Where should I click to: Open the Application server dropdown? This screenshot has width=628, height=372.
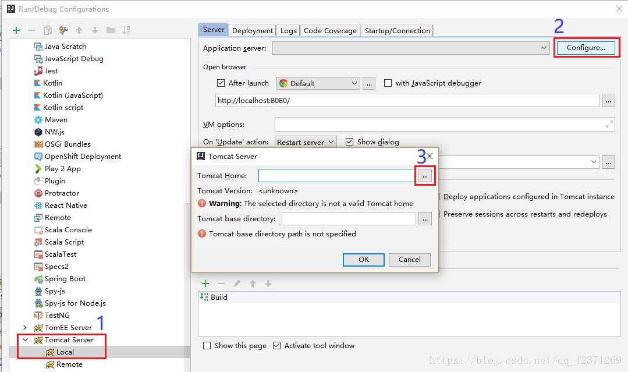pos(411,48)
